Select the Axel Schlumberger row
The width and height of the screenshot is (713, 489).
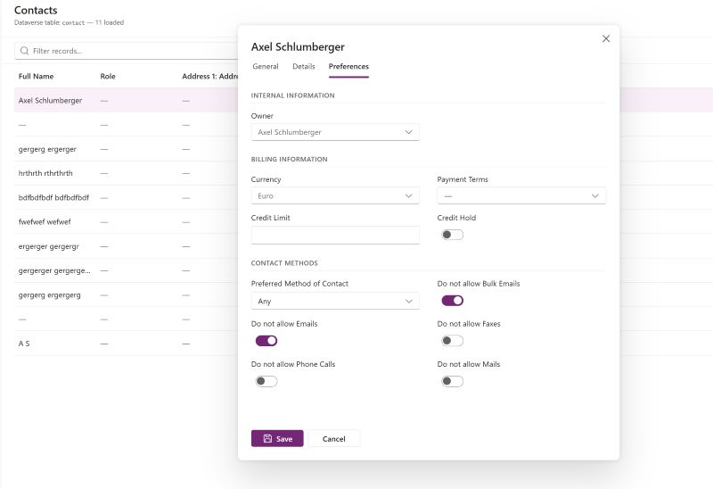[126, 100]
